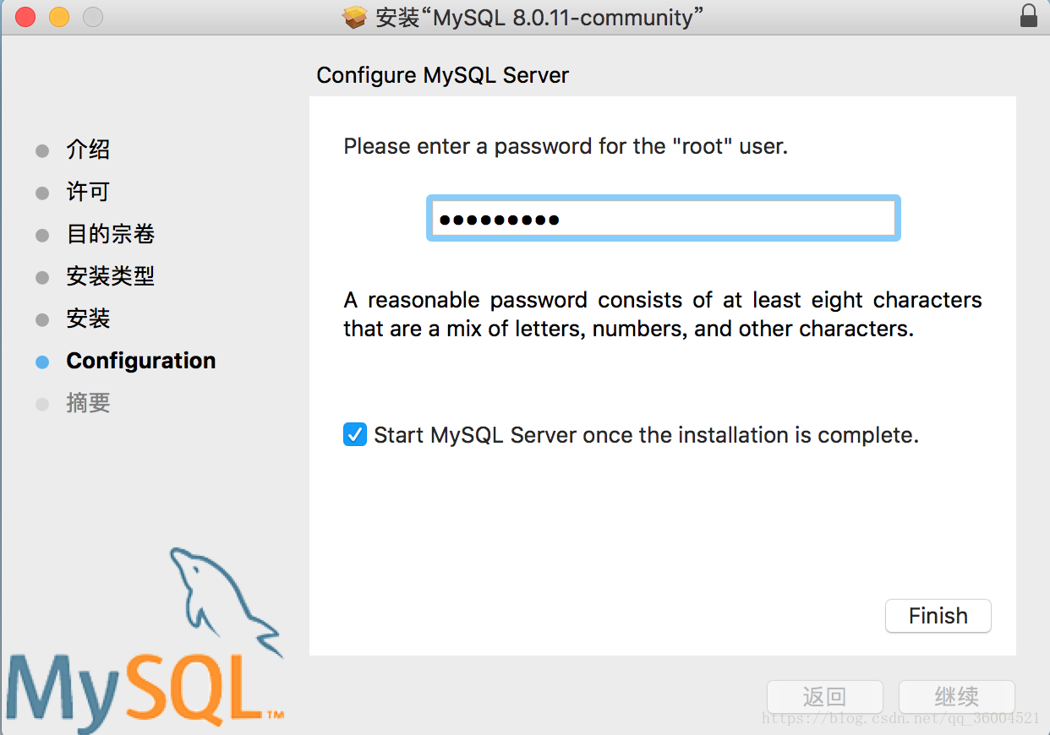Viewport: 1050px width, 735px height.
Task: Click the yellow minimize window button
Action: pos(59,17)
